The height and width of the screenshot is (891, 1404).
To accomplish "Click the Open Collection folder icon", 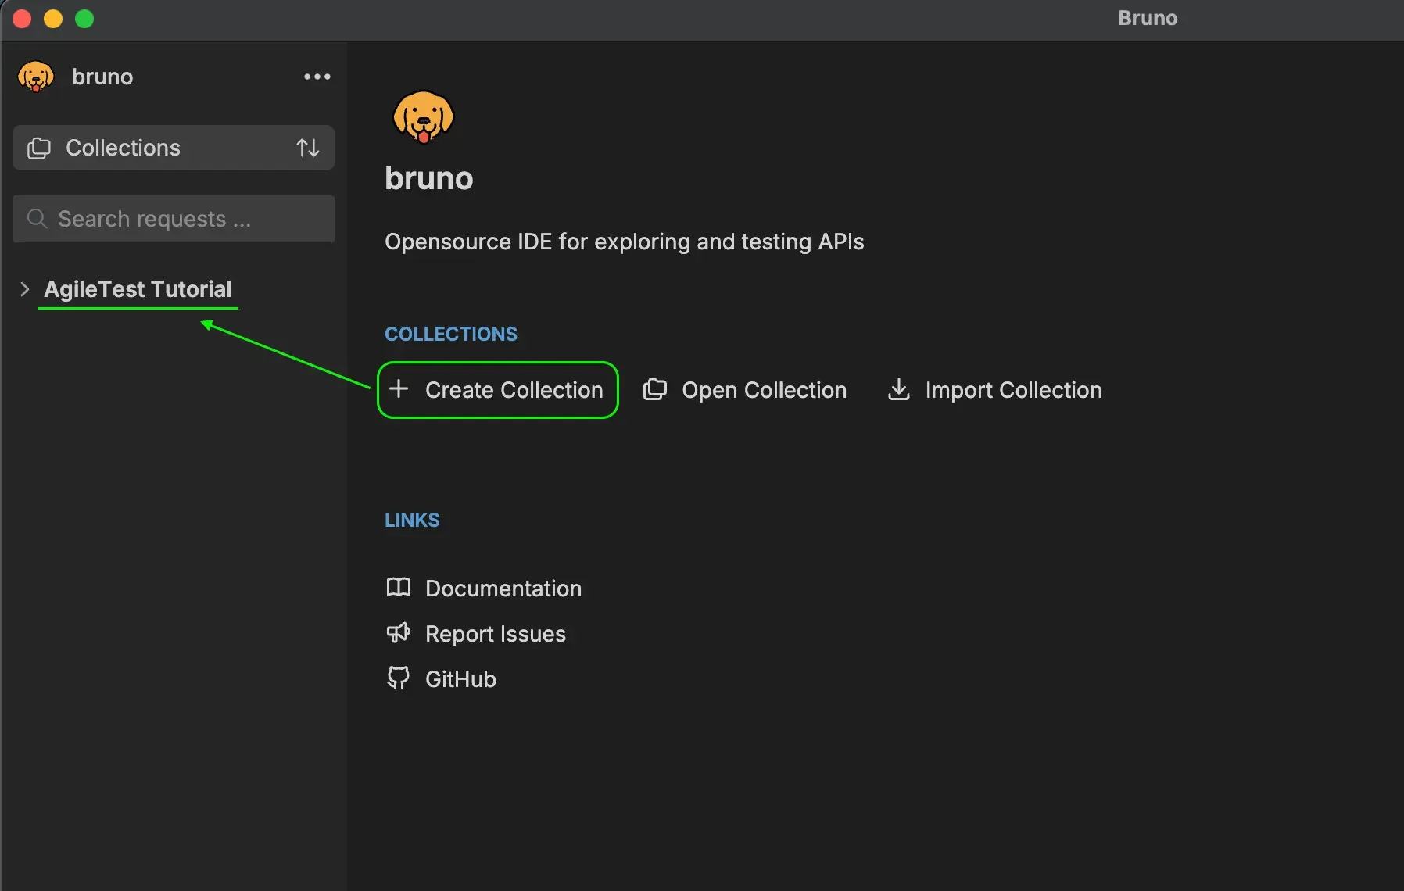I will (656, 389).
